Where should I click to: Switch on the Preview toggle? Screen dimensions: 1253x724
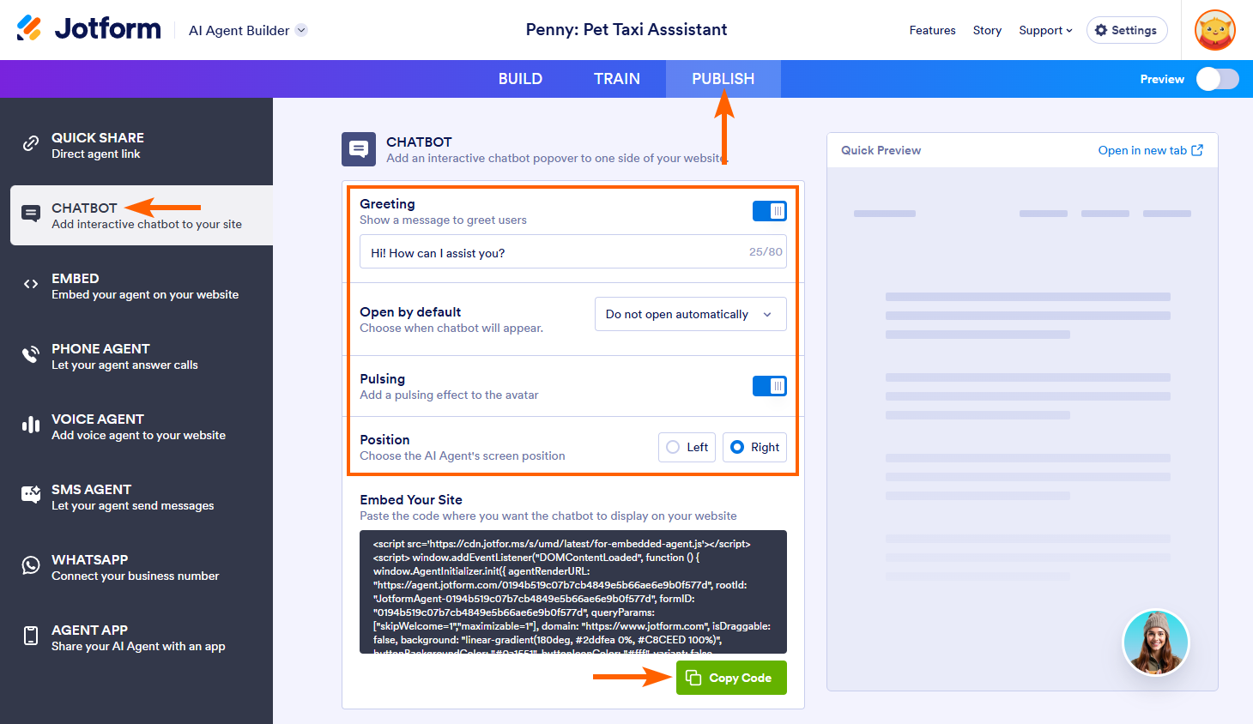[x=1217, y=79]
